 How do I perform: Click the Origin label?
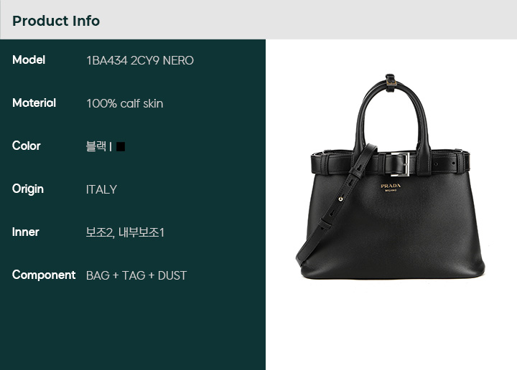[28, 189]
